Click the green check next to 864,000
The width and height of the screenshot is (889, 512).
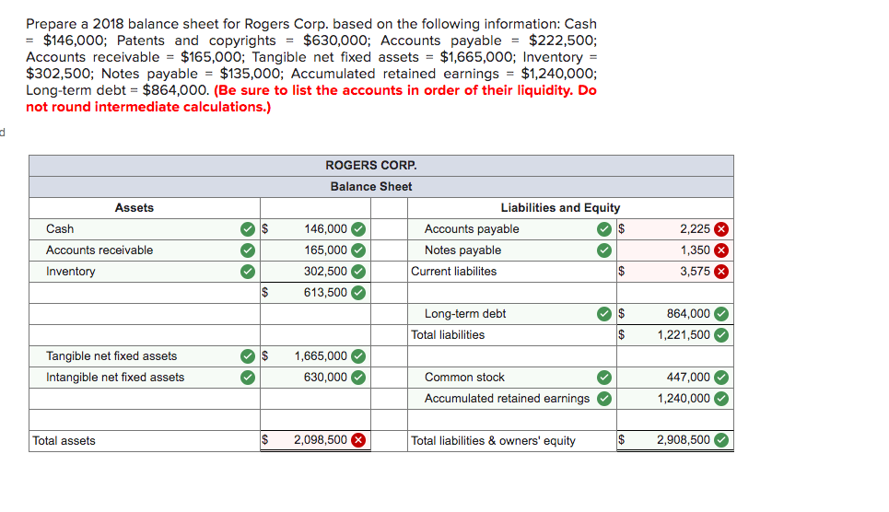click(721, 313)
